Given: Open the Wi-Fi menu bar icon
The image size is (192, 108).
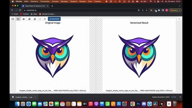Looking at the screenshot, I should pos(151,1).
